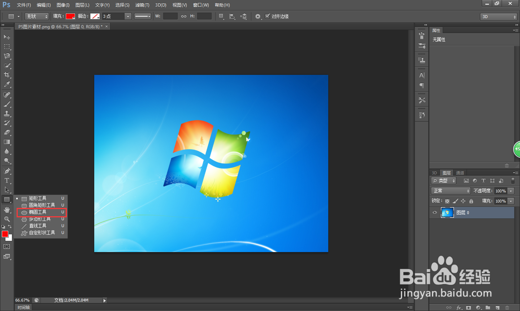This screenshot has width=520, height=311.
Task: Select the Brush tool
Action: [x=7, y=104]
